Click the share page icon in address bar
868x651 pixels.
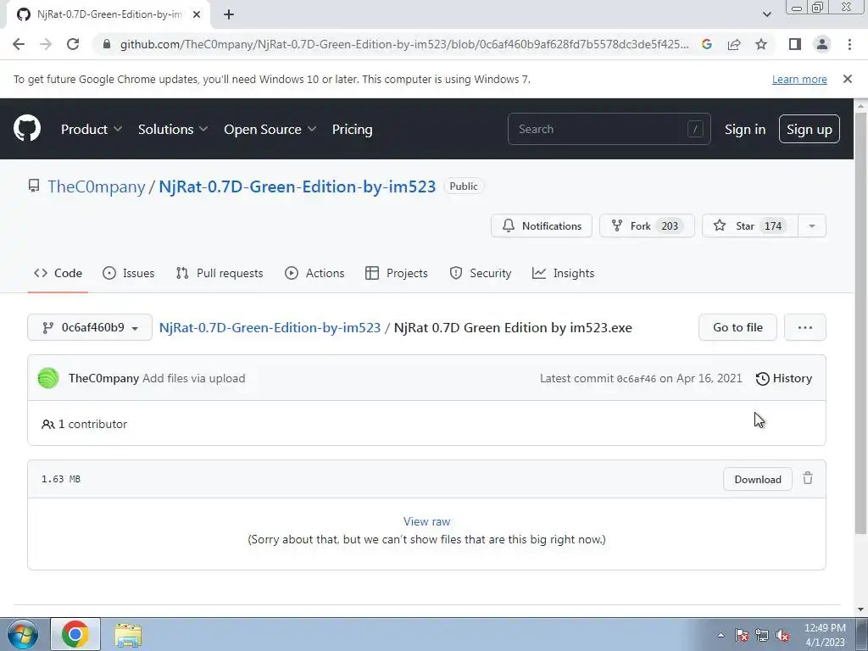click(x=734, y=44)
